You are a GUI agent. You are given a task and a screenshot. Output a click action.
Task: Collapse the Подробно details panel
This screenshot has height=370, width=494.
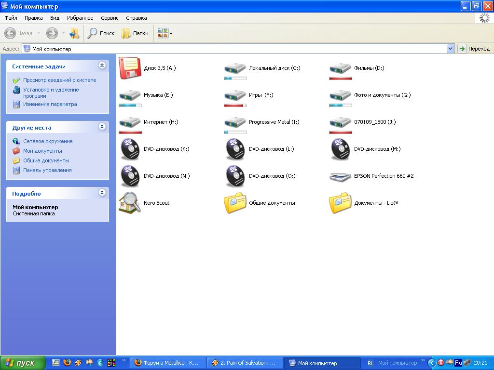click(x=102, y=193)
